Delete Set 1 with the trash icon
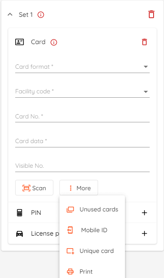The width and height of the screenshot is (164, 278). 151,14
